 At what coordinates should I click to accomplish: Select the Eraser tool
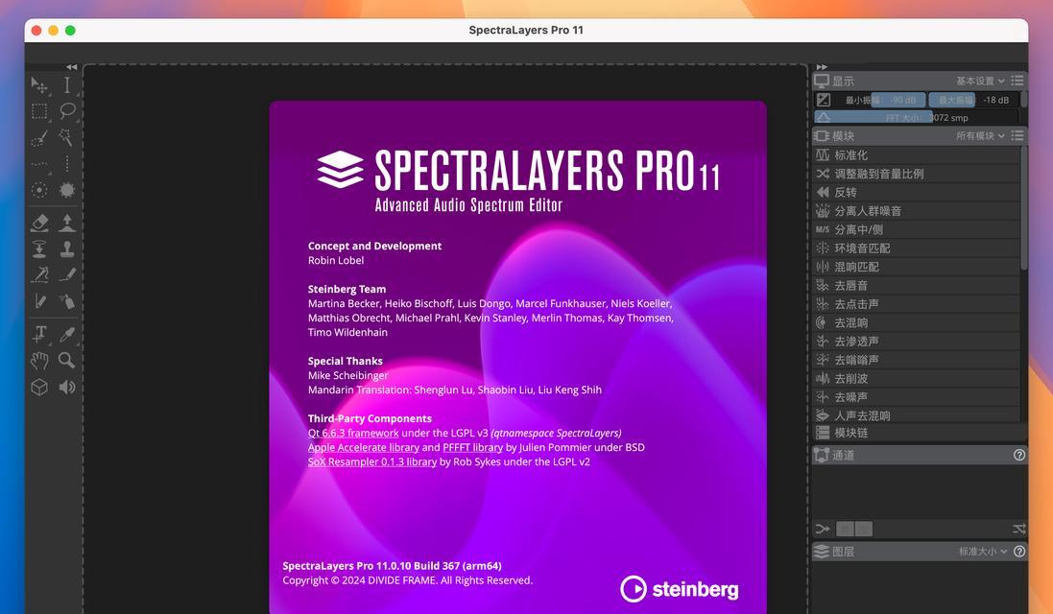click(x=39, y=223)
